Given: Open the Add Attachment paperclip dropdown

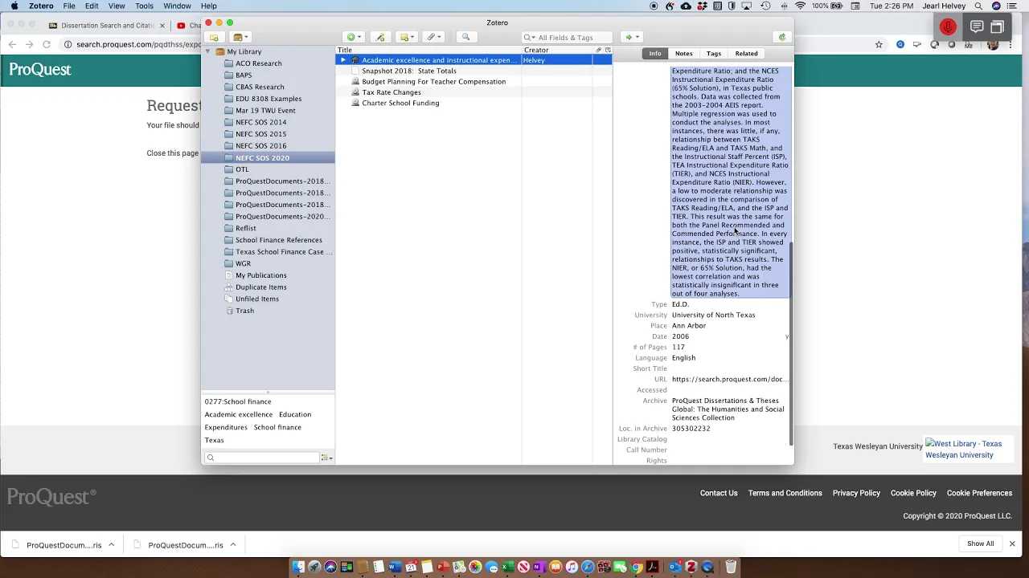Looking at the screenshot, I should pyautogui.click(x=434, y=37).
